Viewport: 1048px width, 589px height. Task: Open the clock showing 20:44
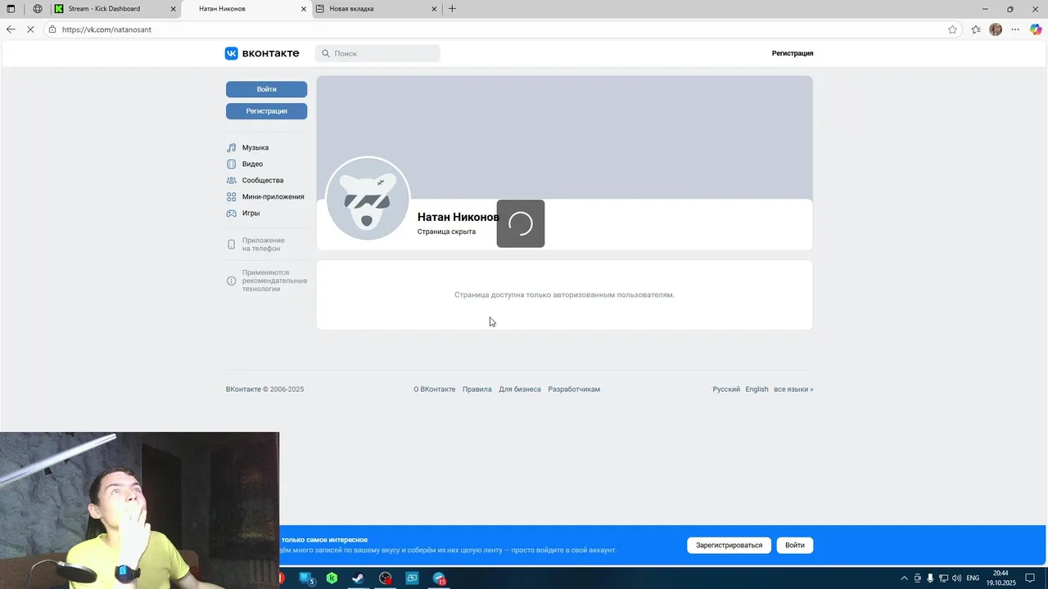1001,578
